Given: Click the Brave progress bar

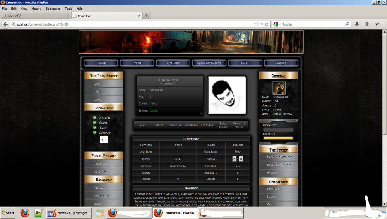Looking at the screenshot, I should click(x=278, y=138).
